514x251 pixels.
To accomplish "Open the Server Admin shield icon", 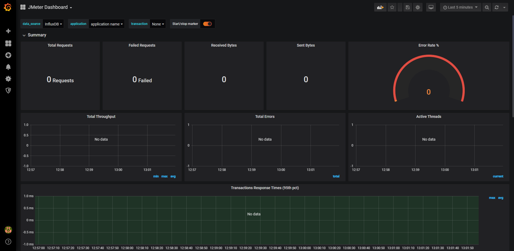I will (x=8, y=91).
